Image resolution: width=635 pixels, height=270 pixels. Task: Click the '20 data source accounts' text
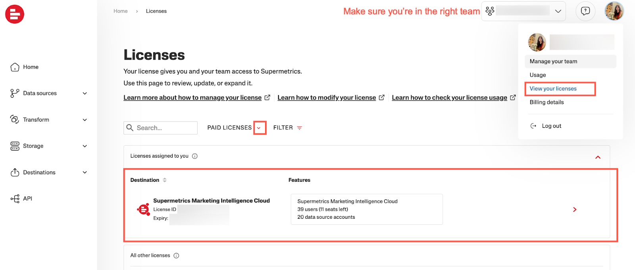pos(326,217)
